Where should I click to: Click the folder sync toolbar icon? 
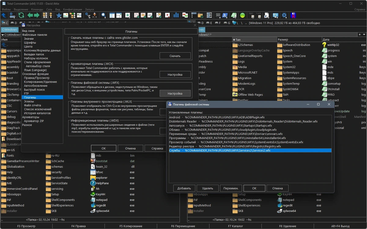(200, 15)
